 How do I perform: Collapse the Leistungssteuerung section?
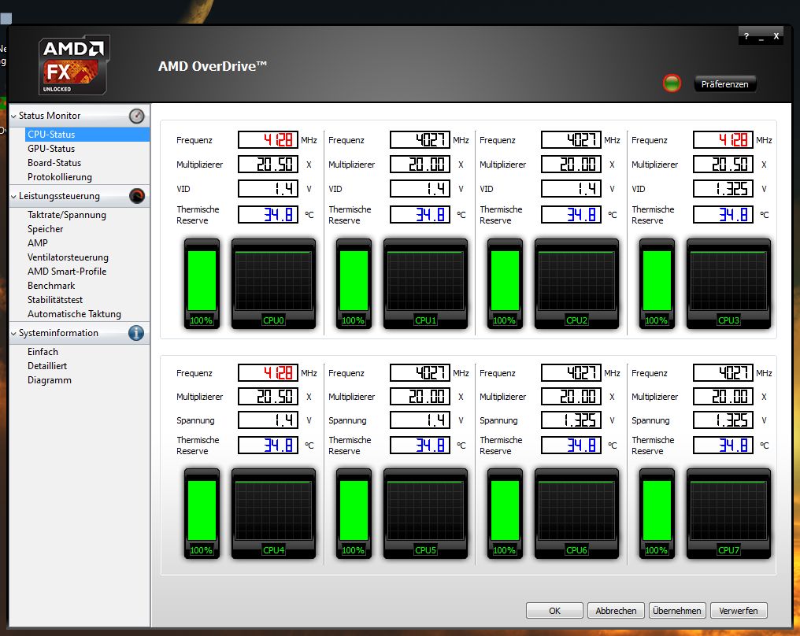click(x=13, y=196)
